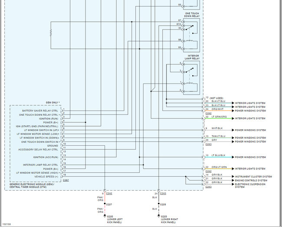
Task: Select ACCESSORY DELAY RELAY CTRL label
Action: coord(38,150)
